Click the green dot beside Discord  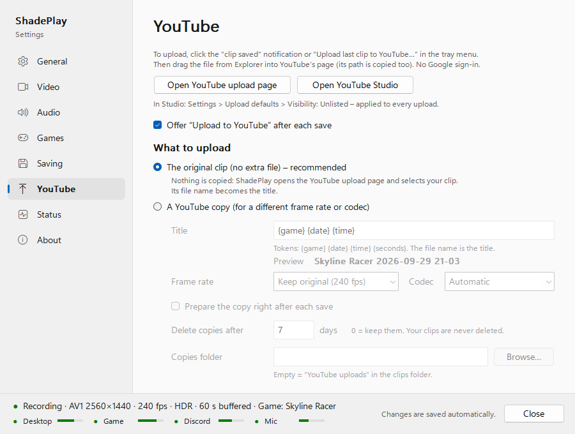click(x=176, y=421)
